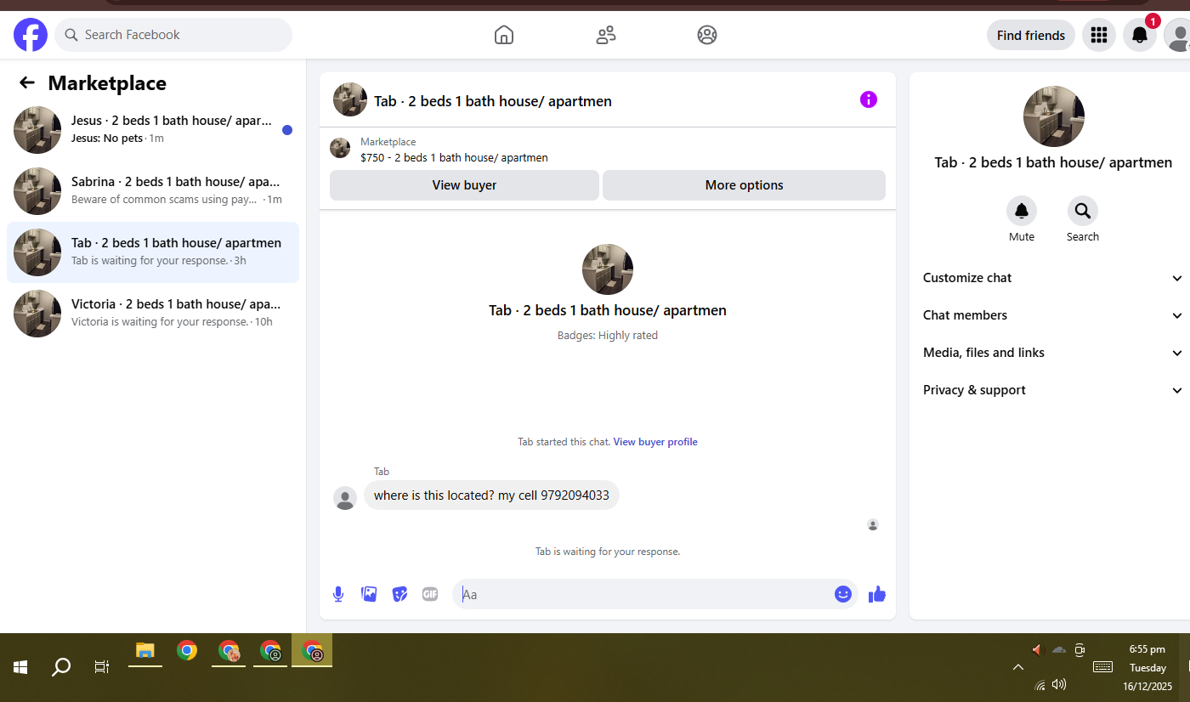
Task: Search in conversation with the magnifier icon
Action: coord(1083,211)
